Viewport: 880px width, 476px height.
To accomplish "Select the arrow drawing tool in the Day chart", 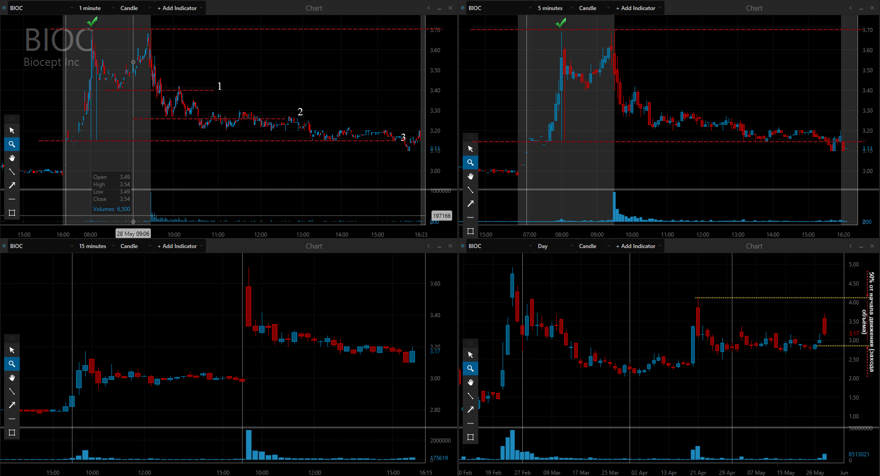I will [x=470, y=410].
